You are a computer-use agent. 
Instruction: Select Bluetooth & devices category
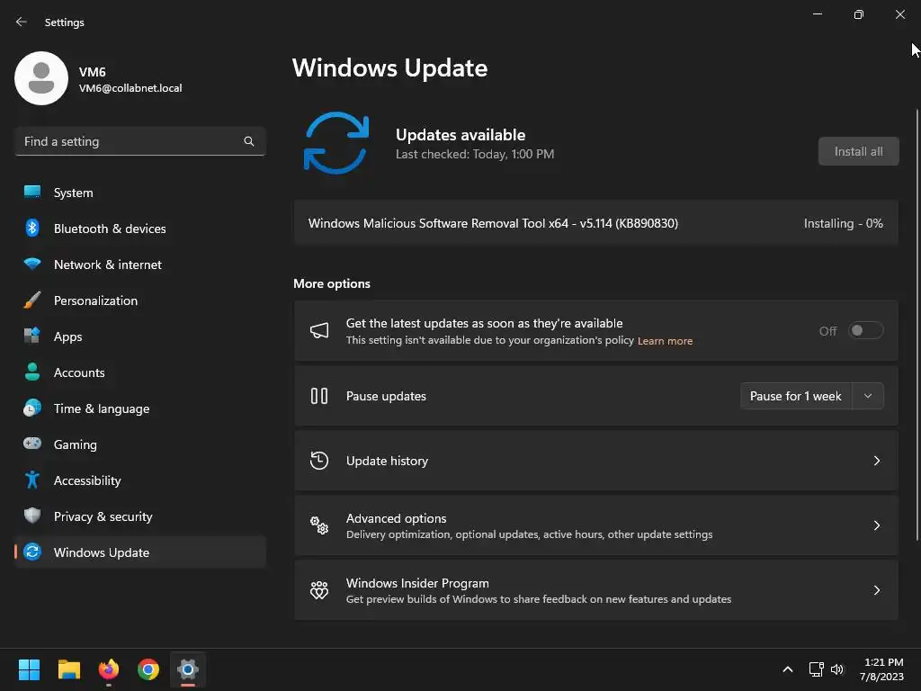tap(140, 229)
